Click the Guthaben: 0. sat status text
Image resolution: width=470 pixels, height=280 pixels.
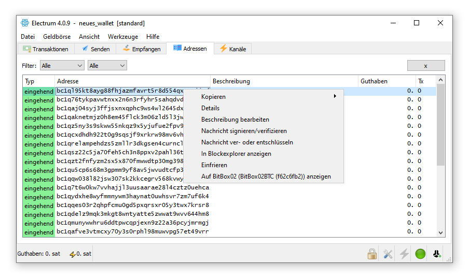(39, 254)
